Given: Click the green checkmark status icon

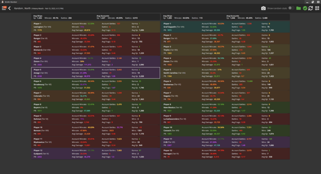Looking at the screenshot, I should 305,8.
